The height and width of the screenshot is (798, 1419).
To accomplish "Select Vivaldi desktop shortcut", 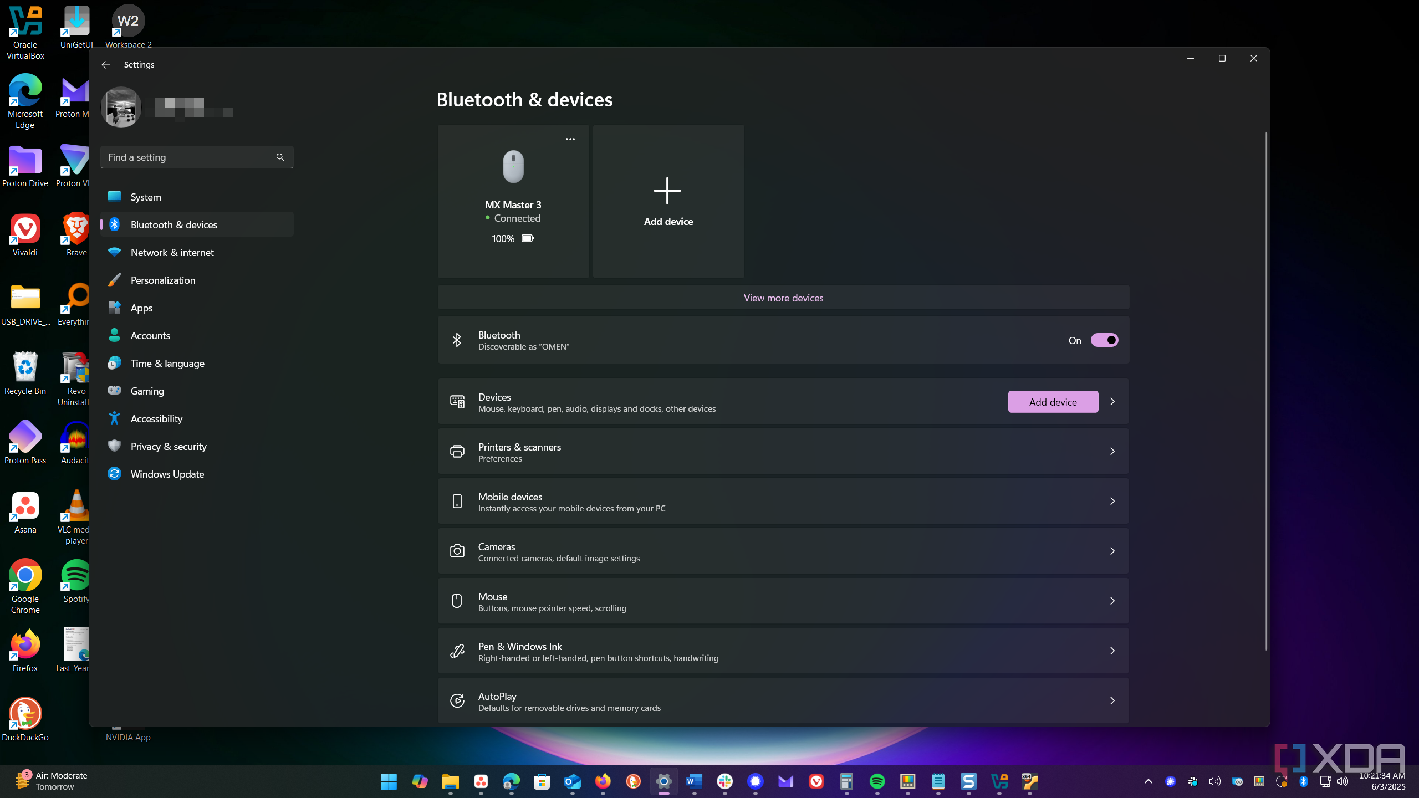I will (25, 234).
